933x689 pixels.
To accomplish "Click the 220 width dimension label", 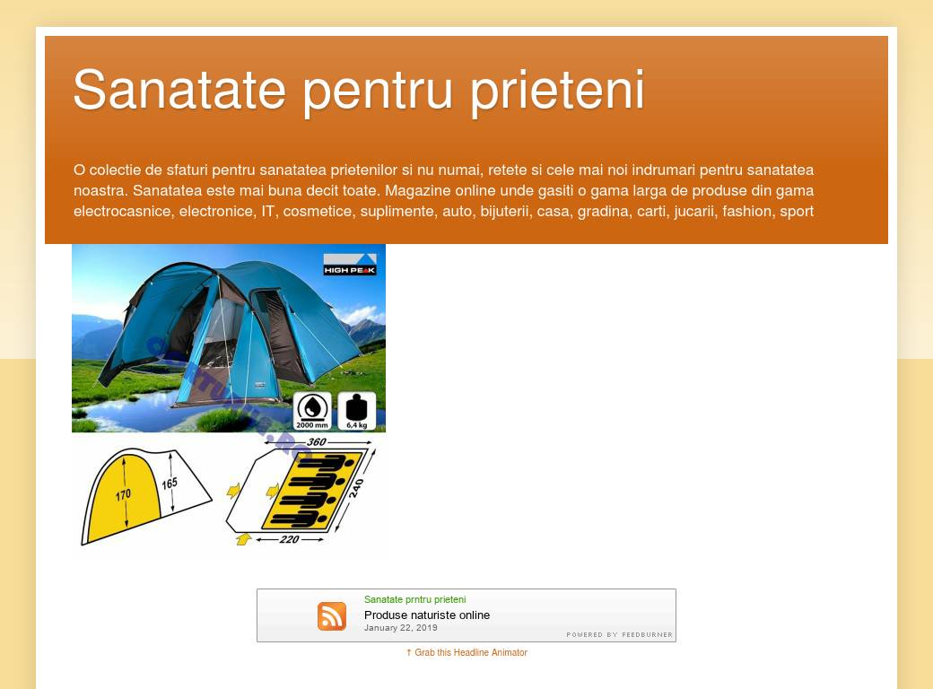I will click(289, 540).
